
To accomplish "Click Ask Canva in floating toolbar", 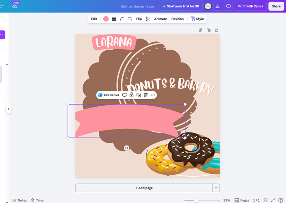I will coord(109,95).
